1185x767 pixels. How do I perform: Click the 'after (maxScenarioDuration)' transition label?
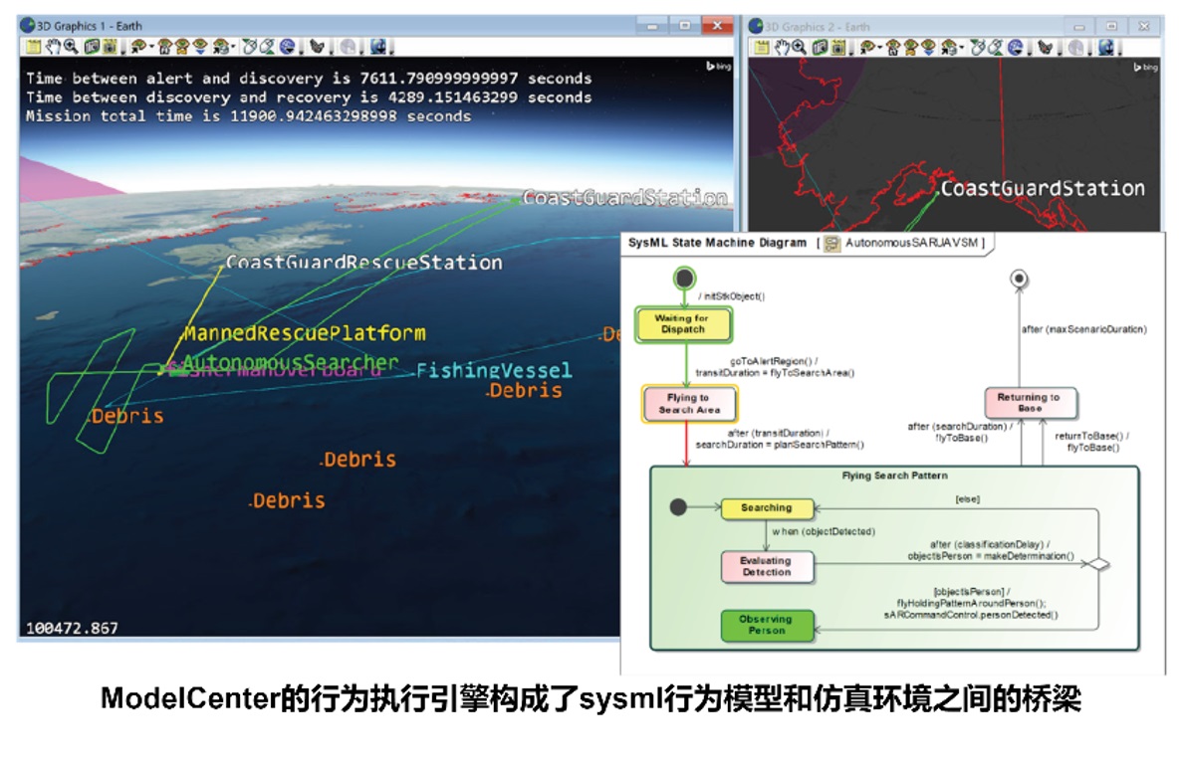click(x=1084, y=329)
